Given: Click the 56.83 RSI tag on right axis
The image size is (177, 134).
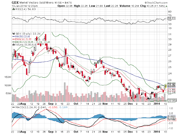Looking at the screenshot, I should (x=171, y=18).
